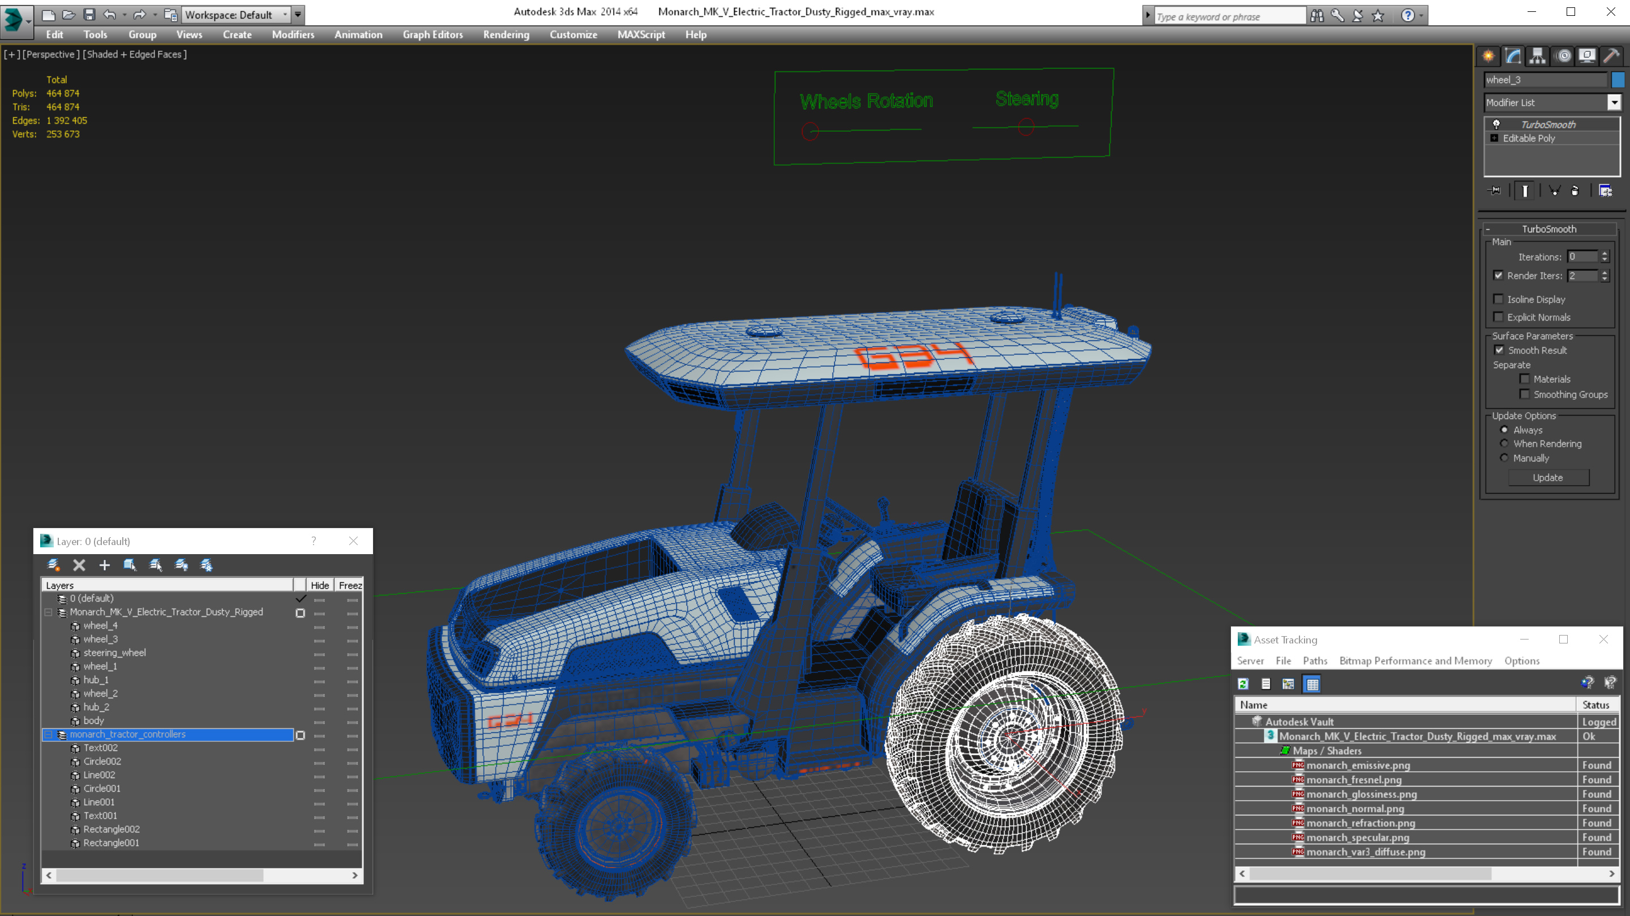Open the Modifiers menu
The width and height of the screenshot is (1630, 916).
tap(293, 34)
